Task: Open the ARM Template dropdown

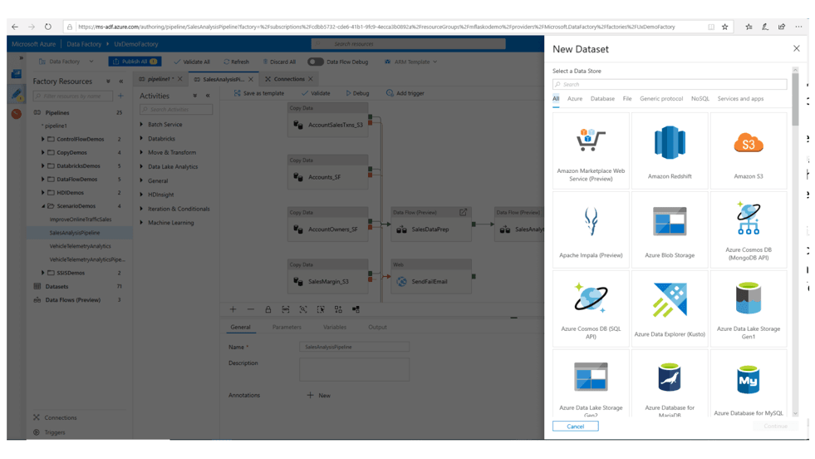Action: [410, 62]
